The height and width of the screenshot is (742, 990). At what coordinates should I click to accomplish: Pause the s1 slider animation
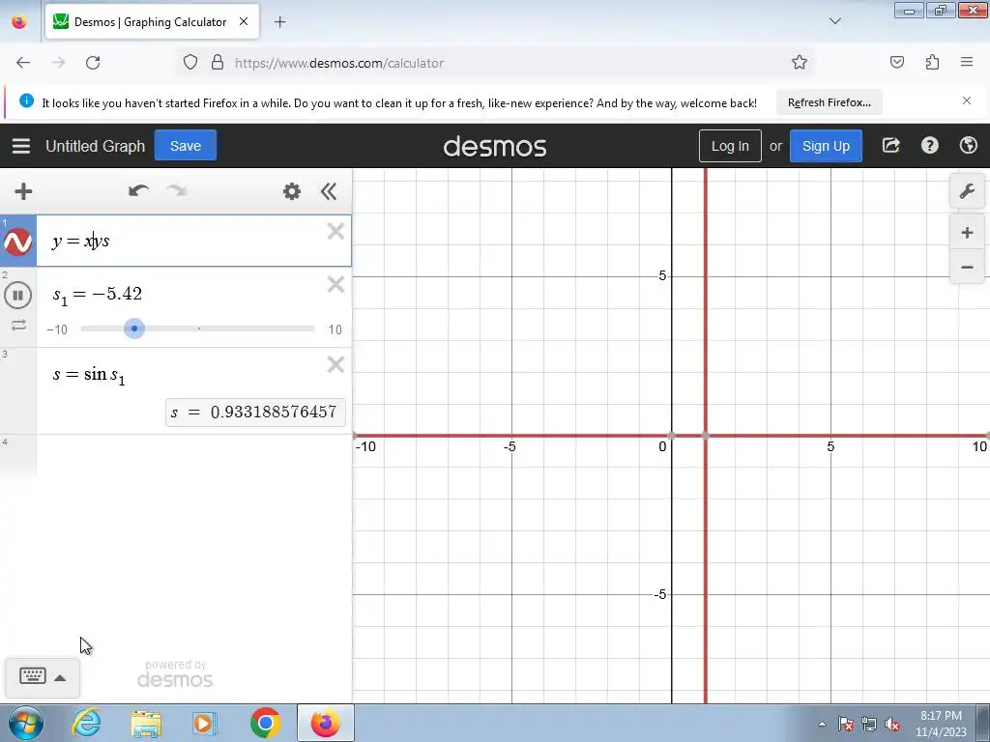[17, 295]
